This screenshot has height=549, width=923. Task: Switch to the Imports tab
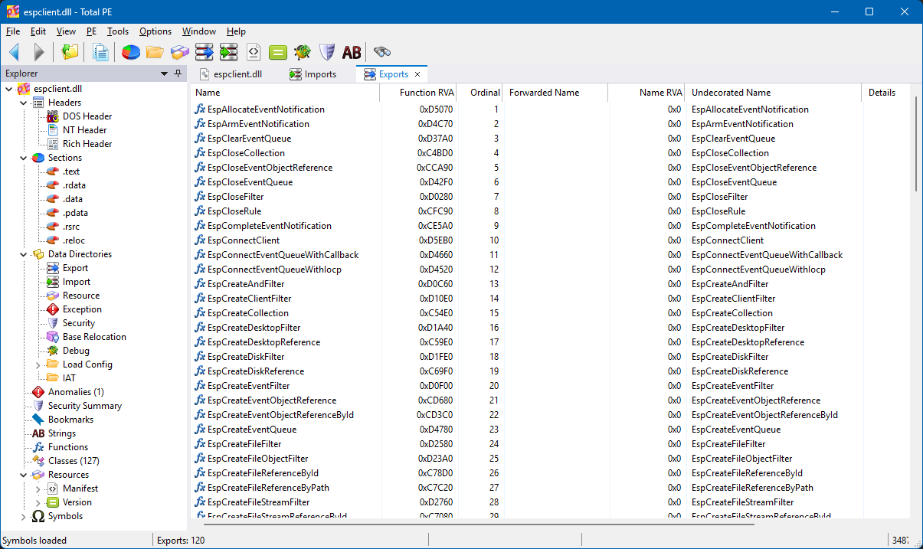313,74
